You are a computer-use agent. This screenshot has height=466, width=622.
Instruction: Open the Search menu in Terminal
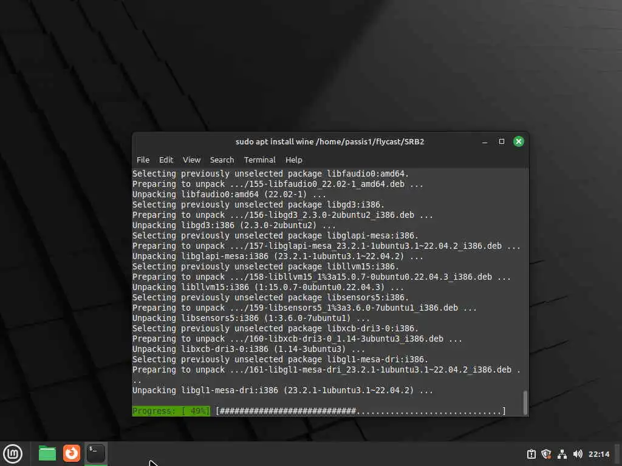tap(222, 160)
